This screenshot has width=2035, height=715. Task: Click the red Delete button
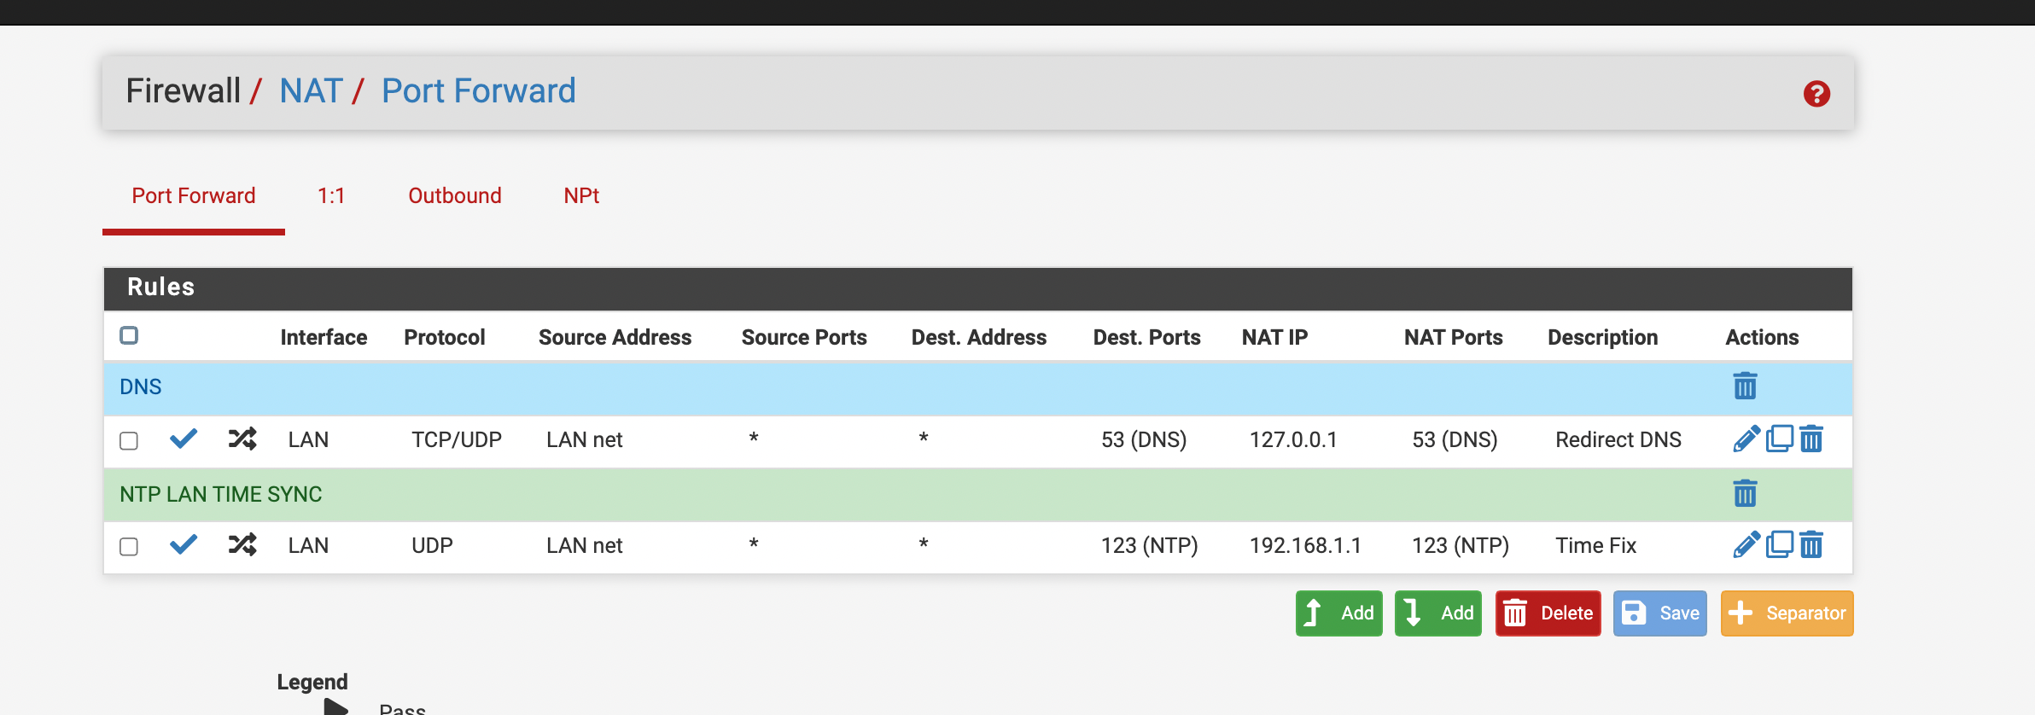click(x=1548, y=613)
